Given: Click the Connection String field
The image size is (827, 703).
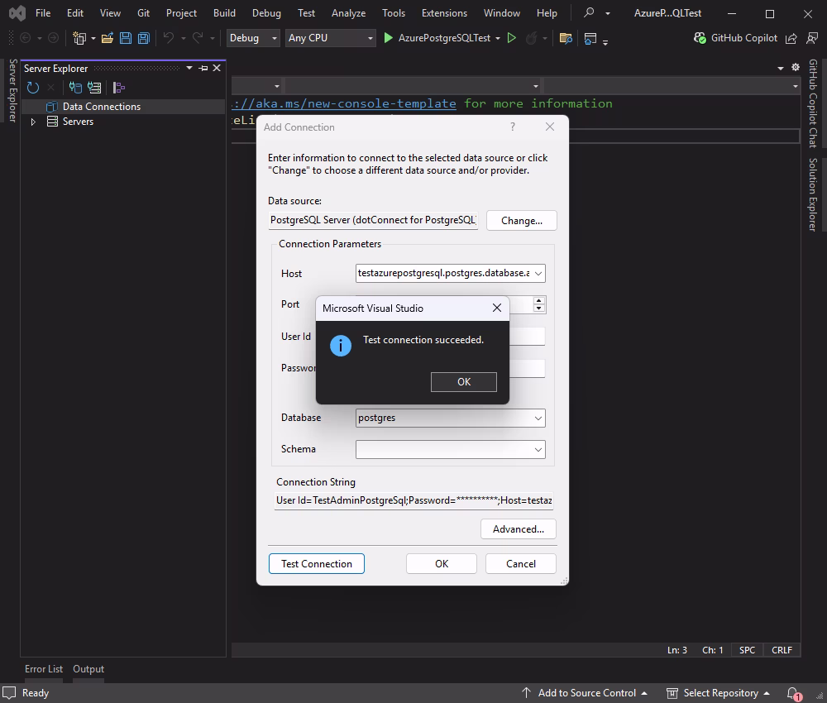Looking at the screenshot, I should tap(413, 500).
